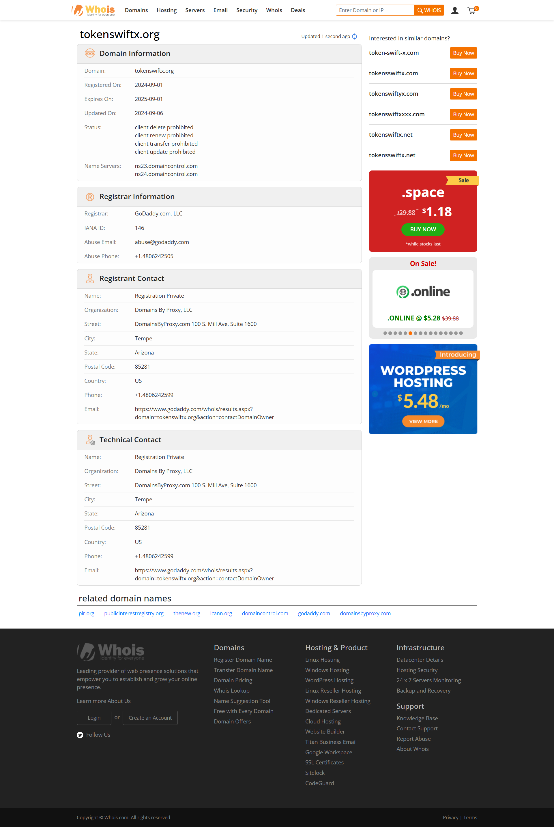
Task: Click the Technical Contact gear-person icon
Action: pyautogui.click(x=90, y=440)
